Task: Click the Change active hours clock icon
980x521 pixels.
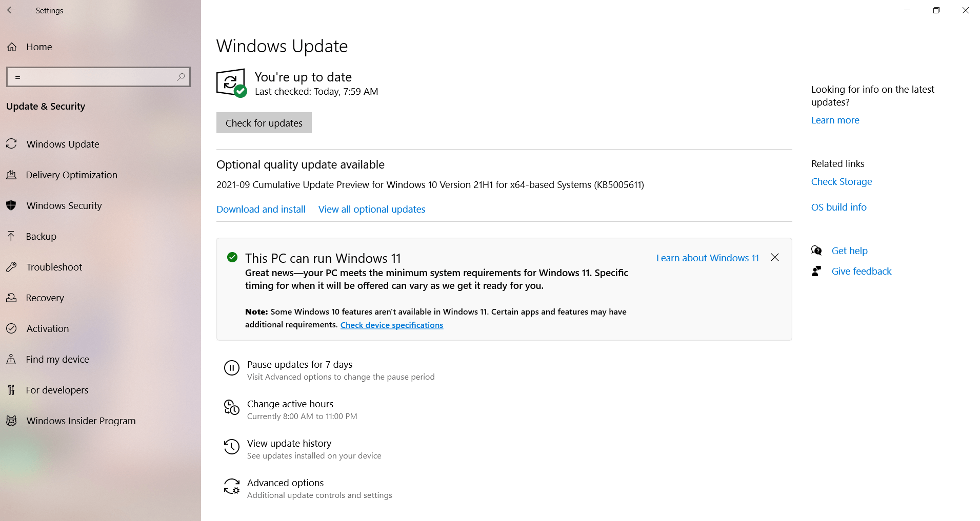Action: click(x=232, y=408)
